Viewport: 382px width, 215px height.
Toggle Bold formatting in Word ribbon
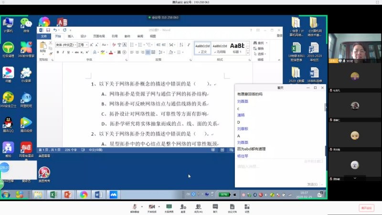coord(58,52)
